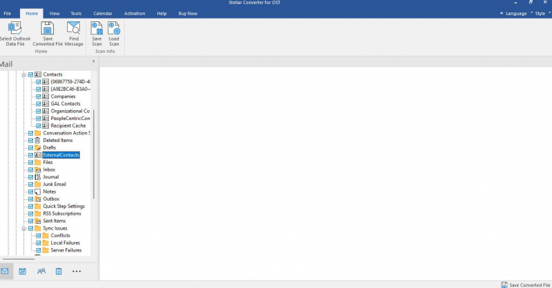Uncheck the Junk Email folder checkbox
Screen dimensions: 552x288
(30, 185)
